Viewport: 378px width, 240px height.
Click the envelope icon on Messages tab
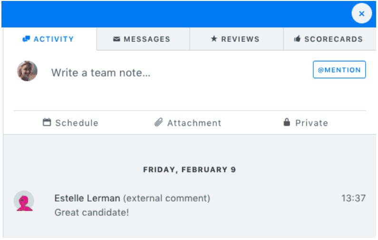[116, 39]
